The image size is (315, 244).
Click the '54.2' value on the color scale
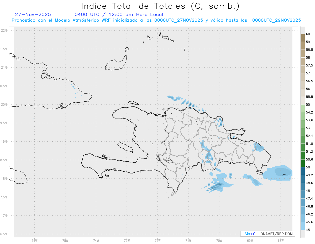tap(309, 112)
